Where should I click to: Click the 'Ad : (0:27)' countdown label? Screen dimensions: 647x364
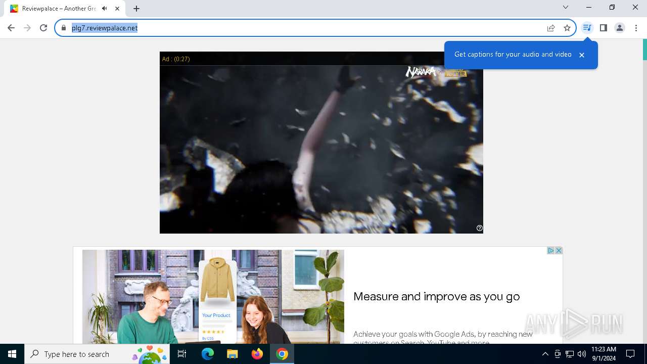point(176,59)
